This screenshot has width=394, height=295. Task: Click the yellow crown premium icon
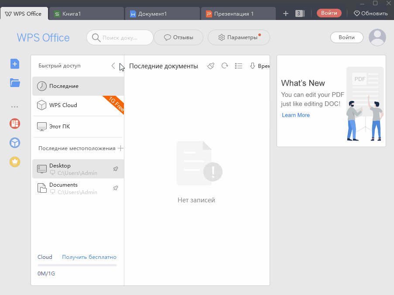(x=15, y=162)
